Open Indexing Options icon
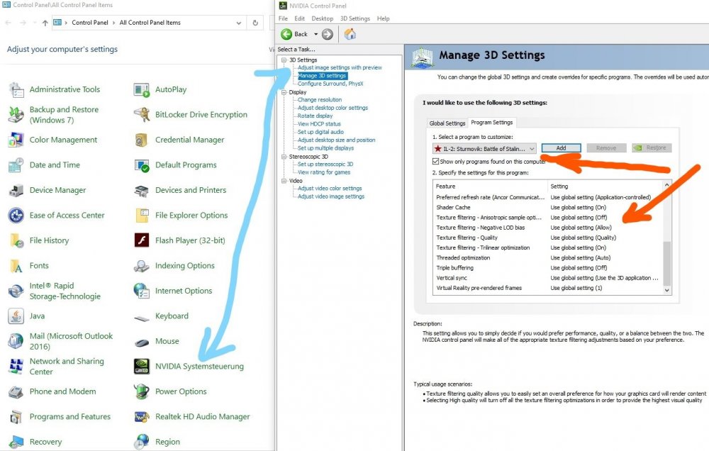The height and width of the screenshot is (451, 709). (142, 266)
